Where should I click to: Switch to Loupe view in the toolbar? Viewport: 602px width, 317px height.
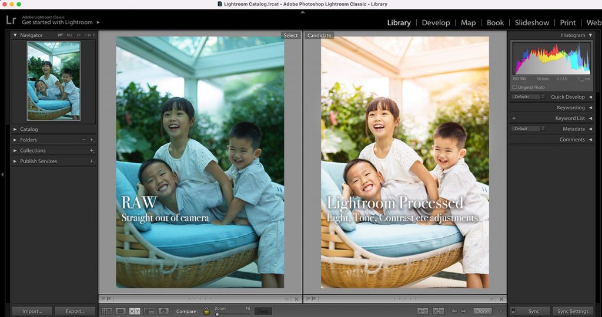click(121, 311)
